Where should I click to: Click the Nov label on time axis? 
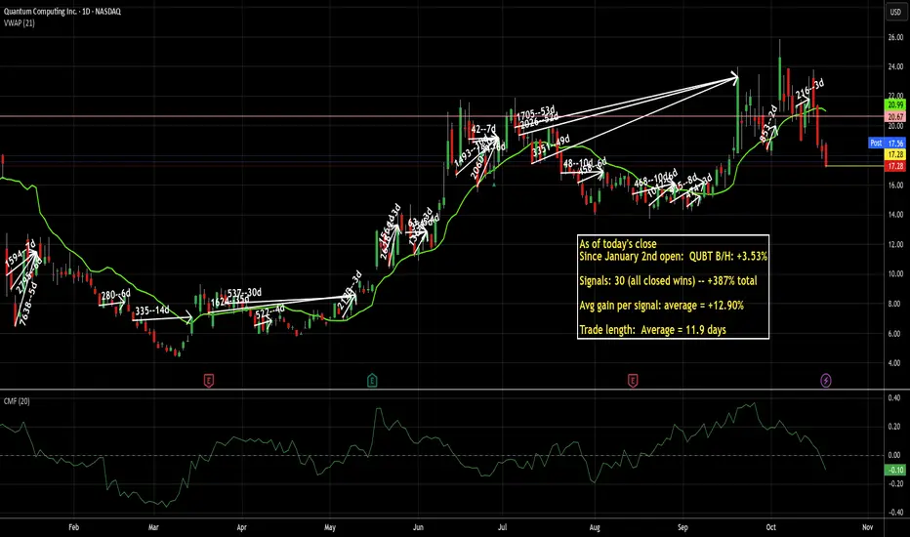[867, 527]
